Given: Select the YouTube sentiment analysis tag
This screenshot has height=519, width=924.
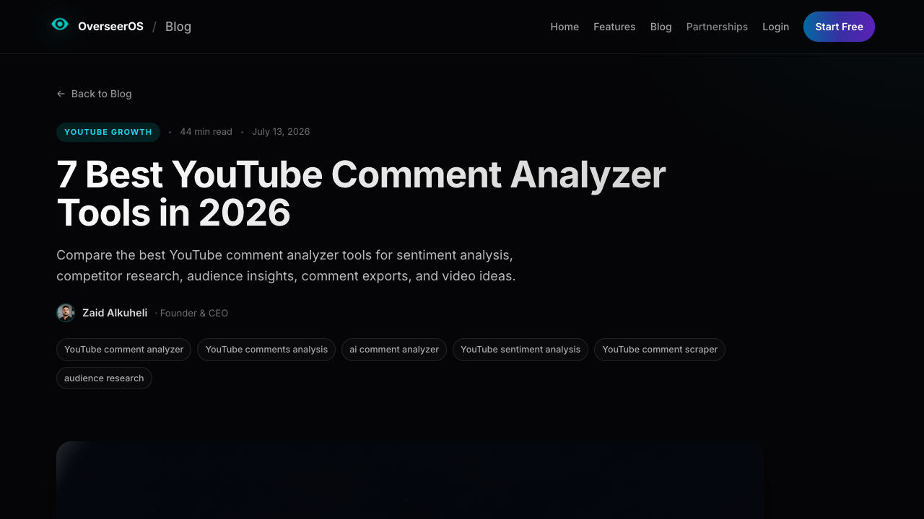Looking at the screenshot, I should click(x=520, y=350).
